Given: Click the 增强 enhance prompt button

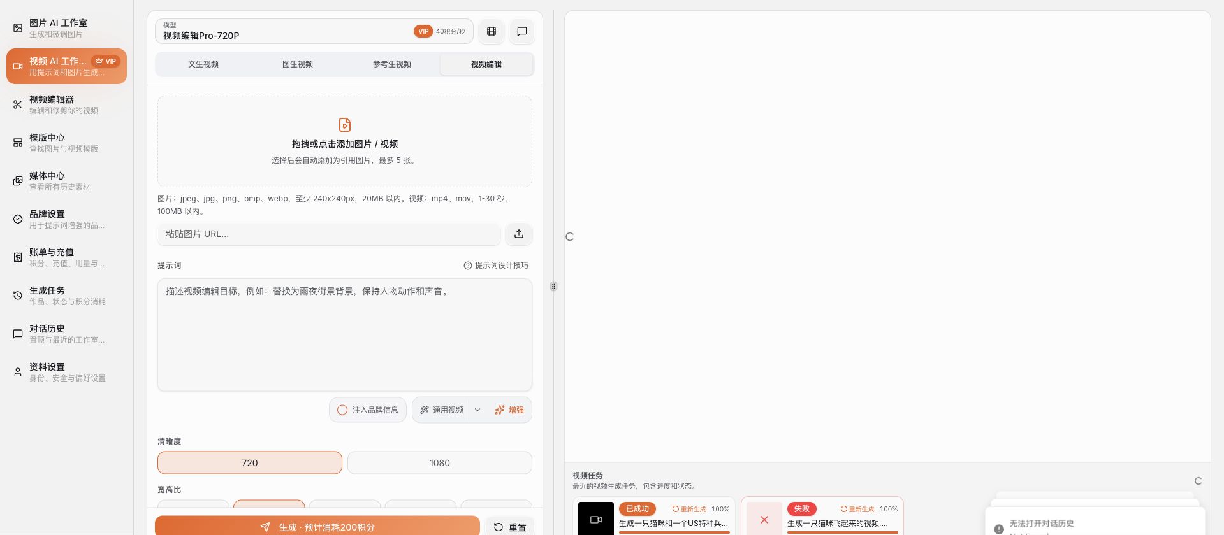Looking at the screenshot, I should tap(509, 410).
